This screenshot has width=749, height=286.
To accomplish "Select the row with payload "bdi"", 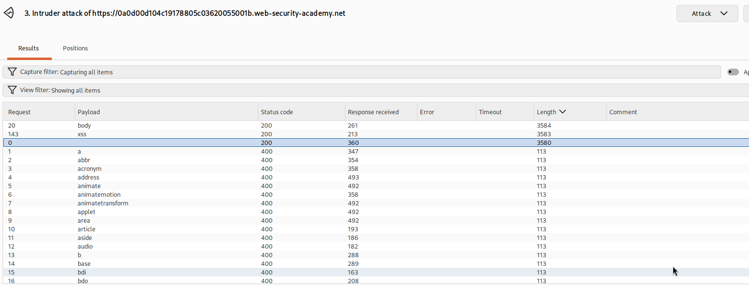I will (376, 273).
